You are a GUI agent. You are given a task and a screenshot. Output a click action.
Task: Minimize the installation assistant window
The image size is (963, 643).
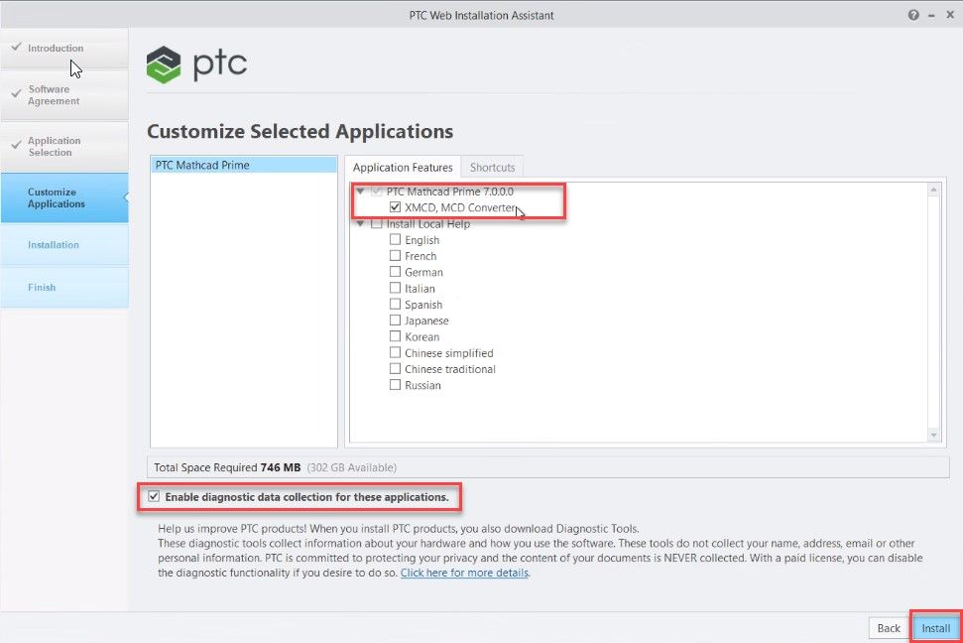coord(931,15)
